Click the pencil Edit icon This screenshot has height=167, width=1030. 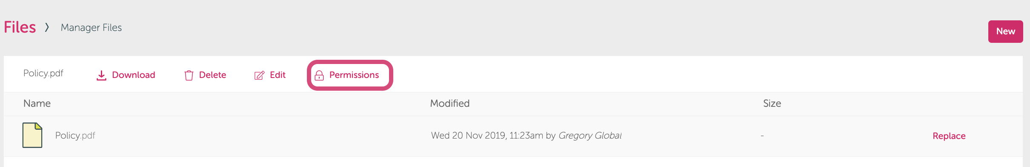(x=259, y=75)
